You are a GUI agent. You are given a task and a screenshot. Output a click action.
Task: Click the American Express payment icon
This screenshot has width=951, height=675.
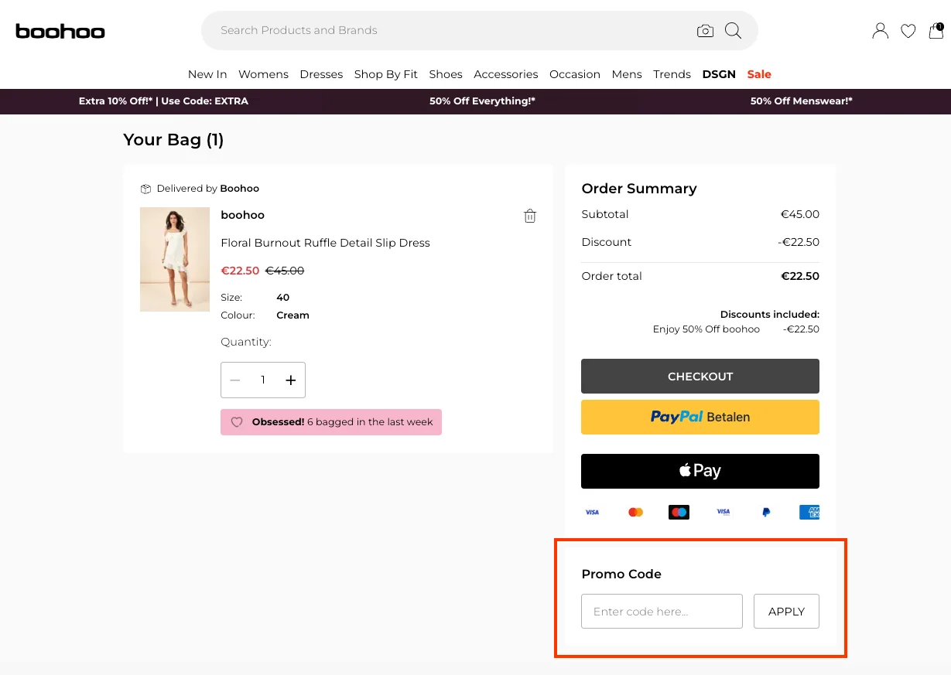[x=809, y=511]
